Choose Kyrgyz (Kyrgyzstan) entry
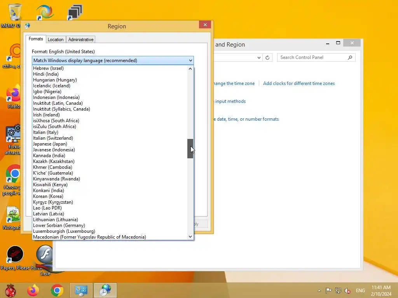This screenshot has height=298, width=398. point(110,202)
